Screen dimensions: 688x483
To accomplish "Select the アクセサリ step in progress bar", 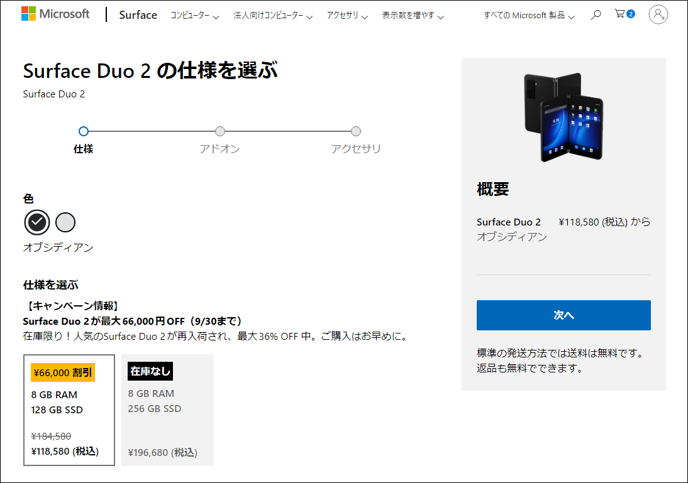I will [x=356, y=139].
